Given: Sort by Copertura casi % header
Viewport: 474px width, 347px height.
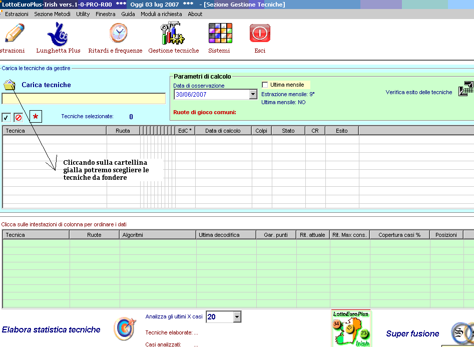Looking at the screenshot, I should tap(399, 235).
